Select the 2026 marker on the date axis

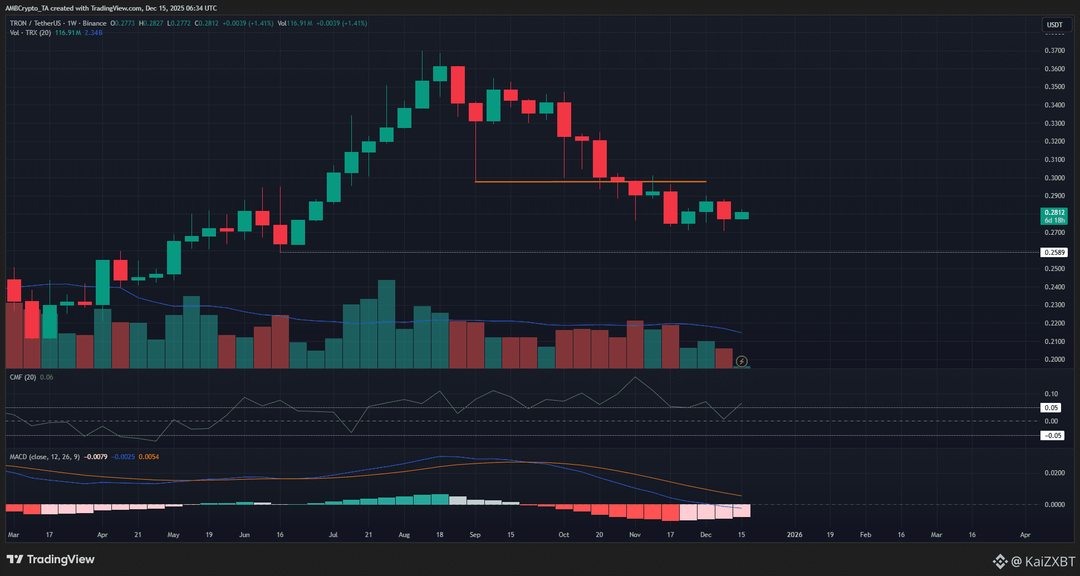794,534
